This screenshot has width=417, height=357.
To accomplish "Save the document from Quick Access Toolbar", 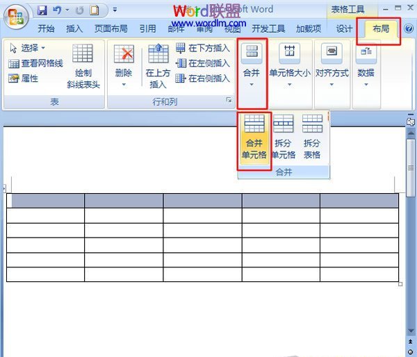I will (x=42, y=10).
